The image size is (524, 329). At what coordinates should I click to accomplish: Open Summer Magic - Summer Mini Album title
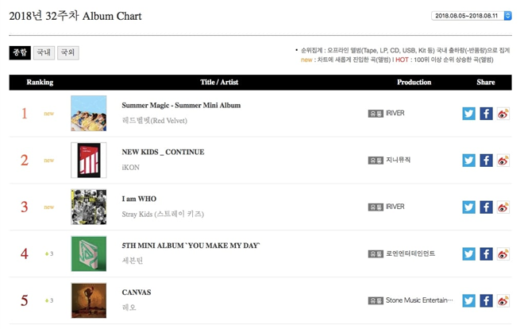181,105
